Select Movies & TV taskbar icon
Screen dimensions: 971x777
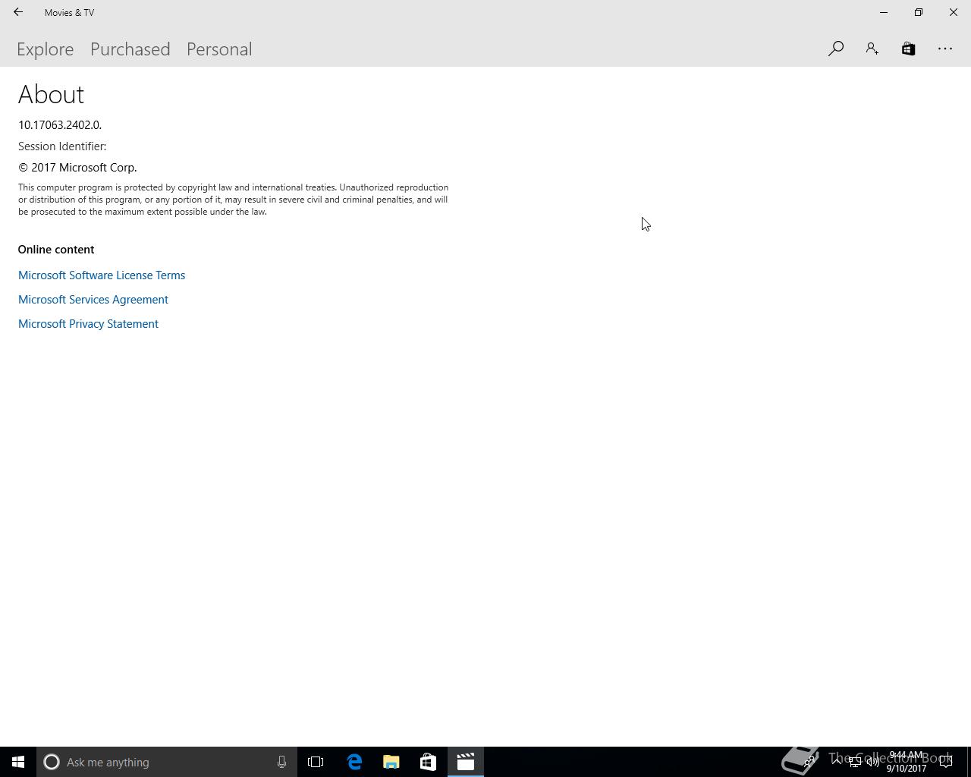(x=466, y=762)
